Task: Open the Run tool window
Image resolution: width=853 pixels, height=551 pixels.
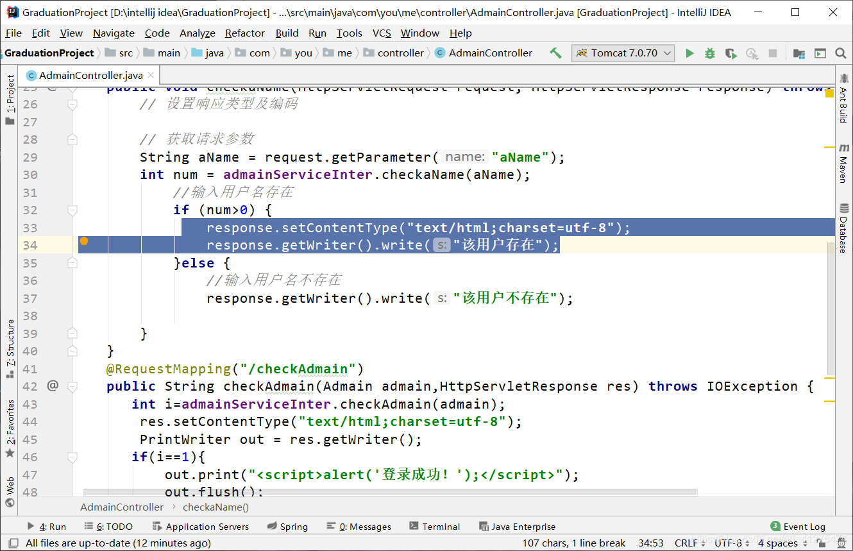Action: tap(46, 527)
